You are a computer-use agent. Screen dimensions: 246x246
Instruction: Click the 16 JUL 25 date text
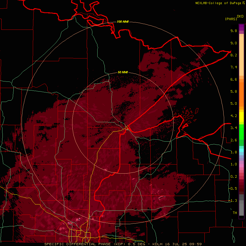point(176,244)
